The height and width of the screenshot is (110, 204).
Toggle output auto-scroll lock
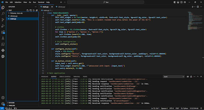point(191,77)
